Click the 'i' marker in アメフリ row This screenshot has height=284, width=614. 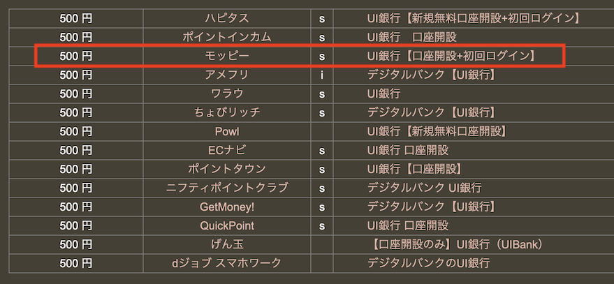pyautogui.click(x=322, y=75)
